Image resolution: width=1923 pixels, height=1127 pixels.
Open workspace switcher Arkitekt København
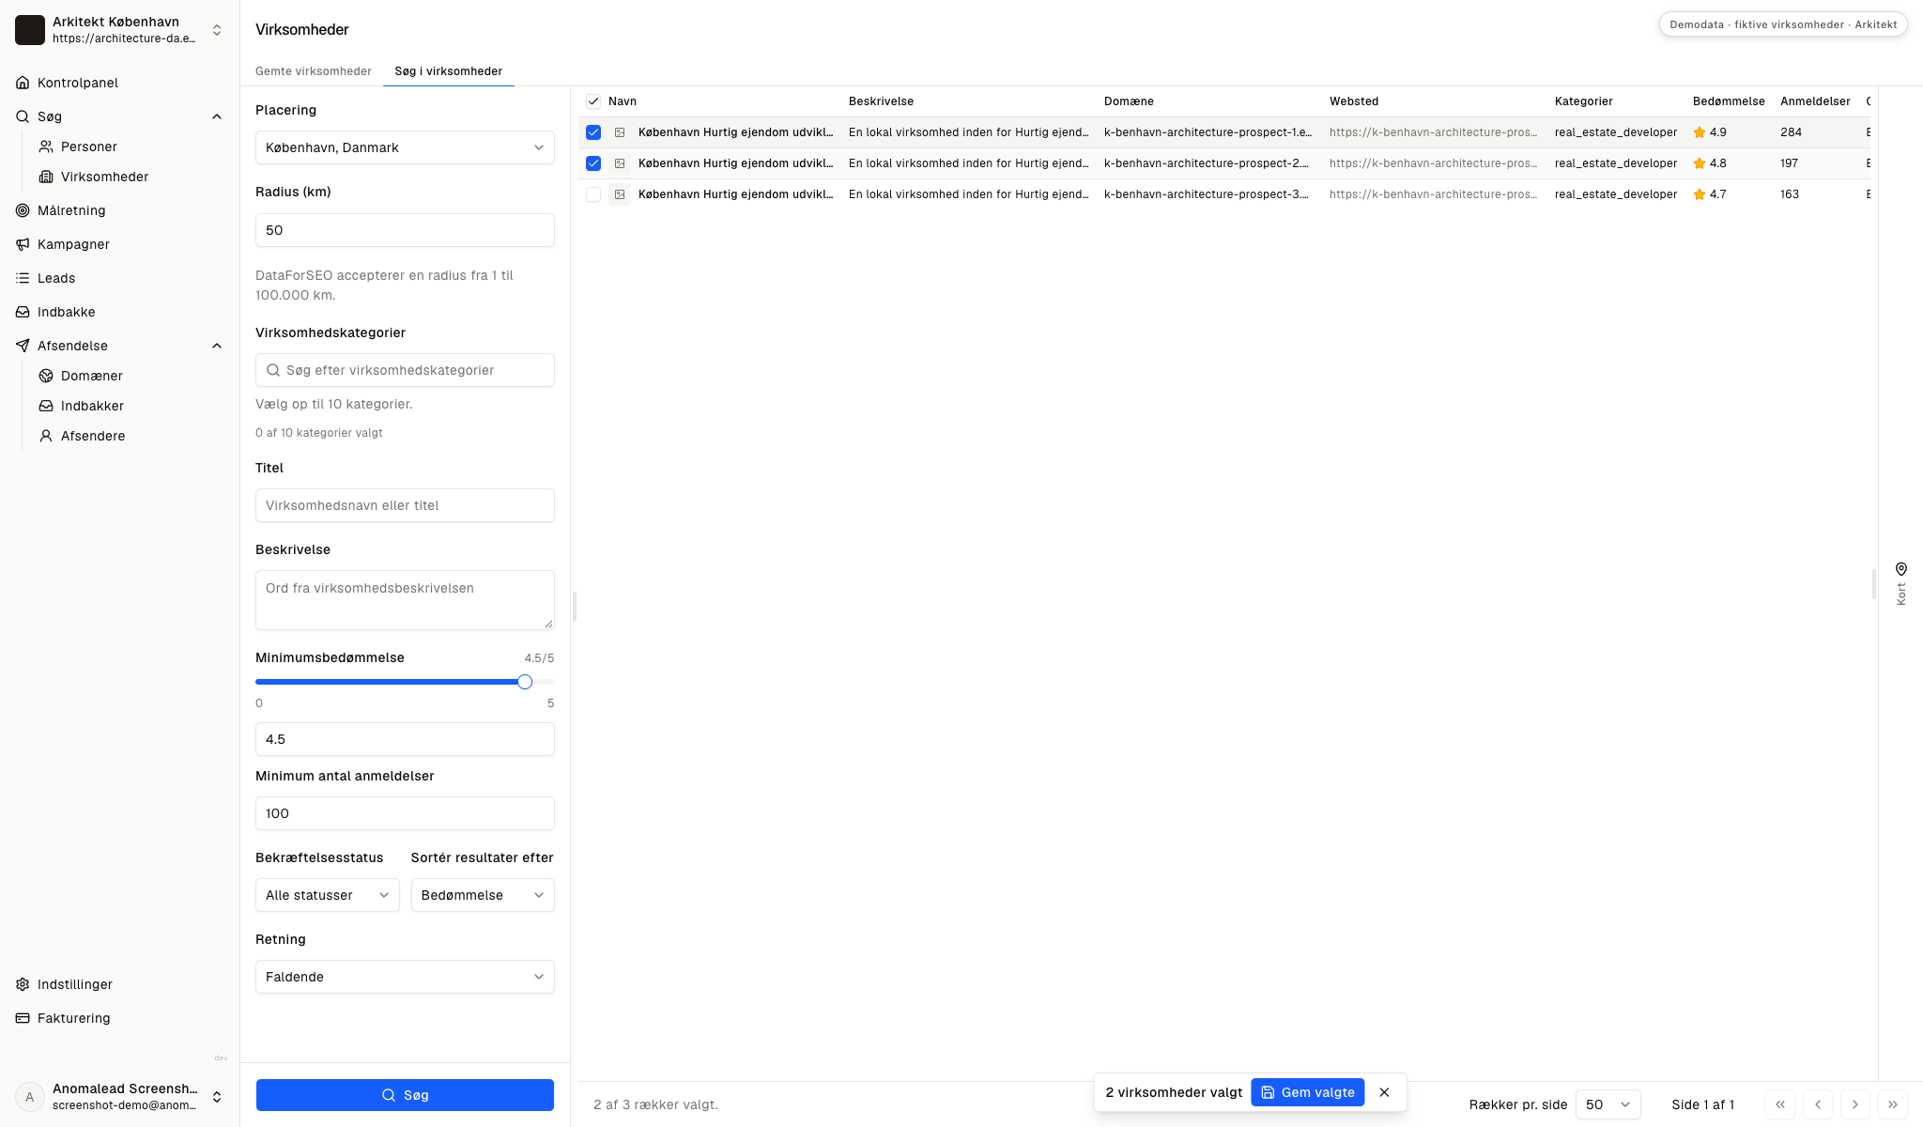120,30
